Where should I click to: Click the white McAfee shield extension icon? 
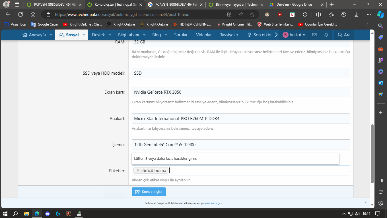292,14
